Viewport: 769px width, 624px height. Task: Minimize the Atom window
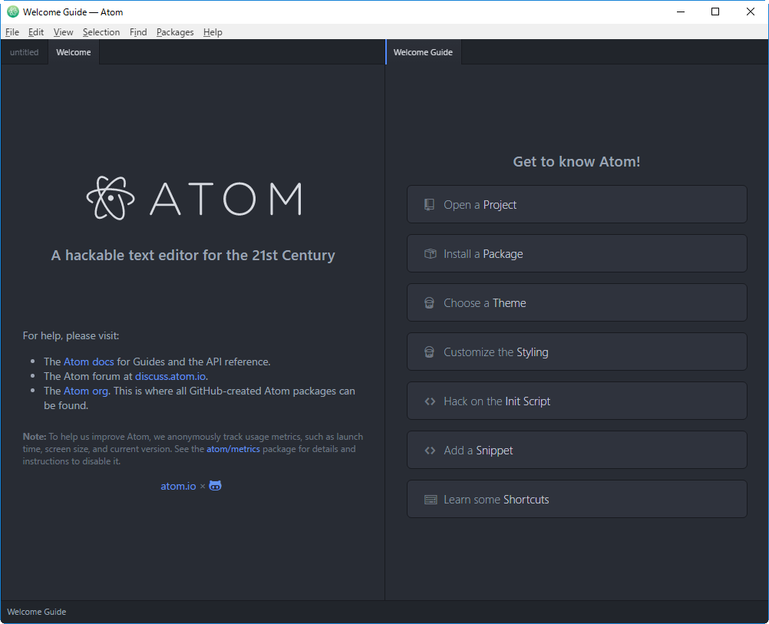[x=681, y=12]
